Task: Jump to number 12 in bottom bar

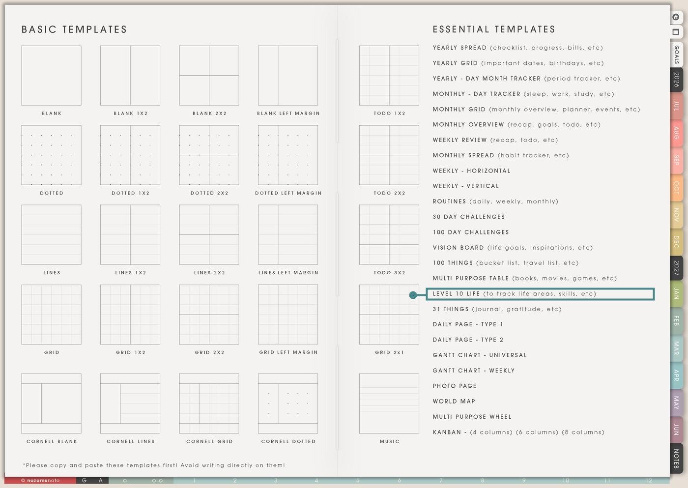Action: tap(649, 481)
